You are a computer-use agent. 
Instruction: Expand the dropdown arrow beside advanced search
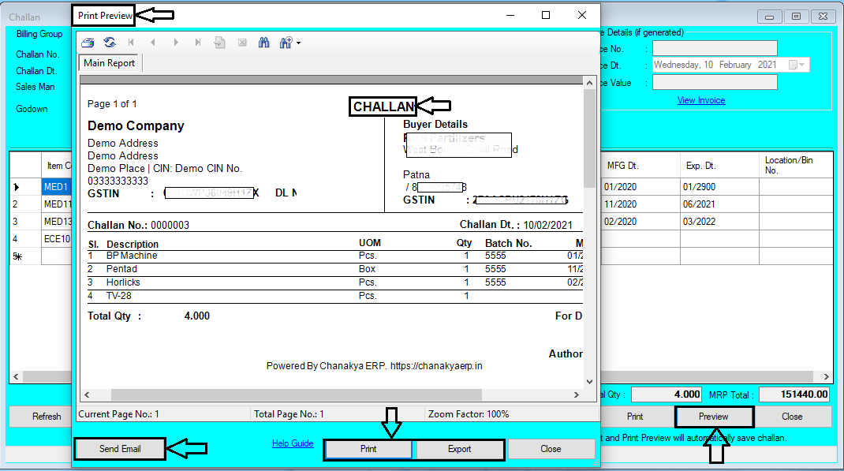click(x=297, y=42)
